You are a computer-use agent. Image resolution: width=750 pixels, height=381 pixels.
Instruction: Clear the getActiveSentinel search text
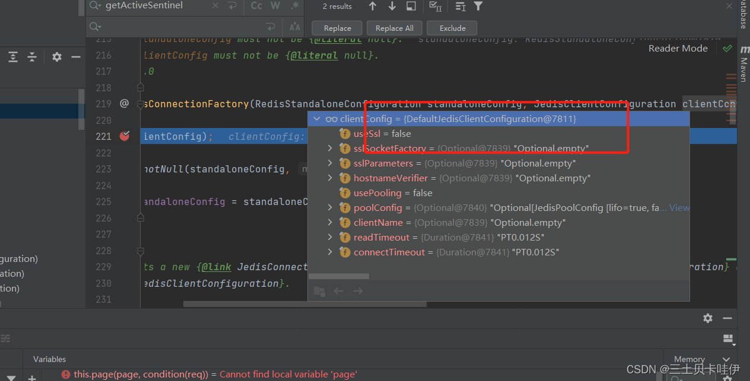pyautogui.click(x=215, y=5)
